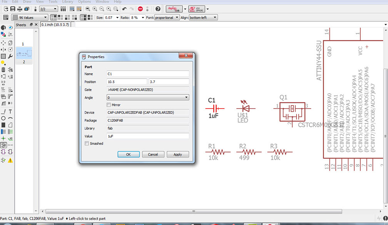Select the Label tool
388x225 pixels.
click(10, 138)
